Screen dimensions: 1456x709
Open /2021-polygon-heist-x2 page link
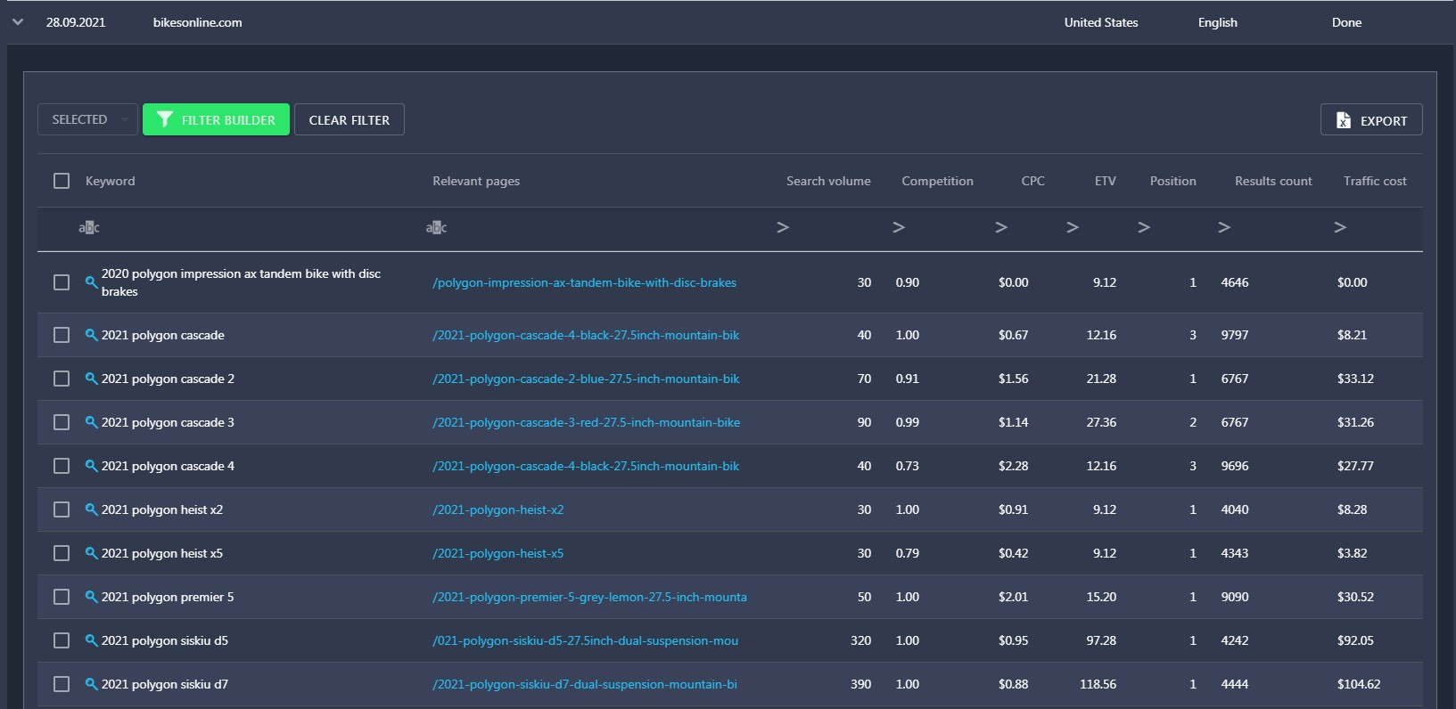(498, 509)
